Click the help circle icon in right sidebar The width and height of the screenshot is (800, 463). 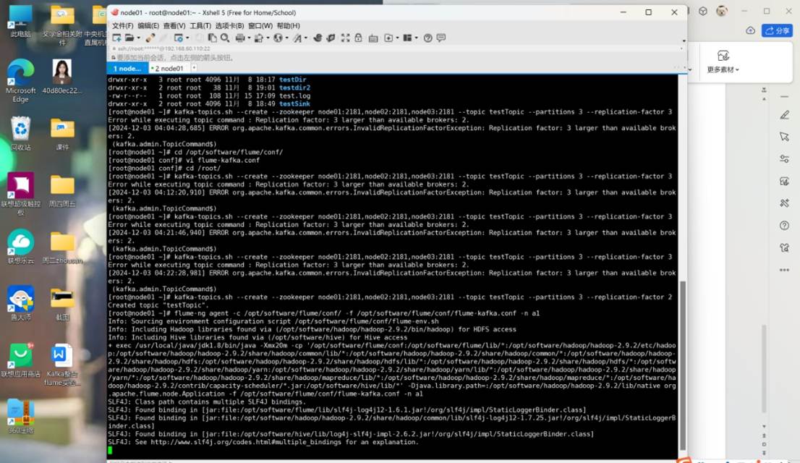(x=784, y=225)
